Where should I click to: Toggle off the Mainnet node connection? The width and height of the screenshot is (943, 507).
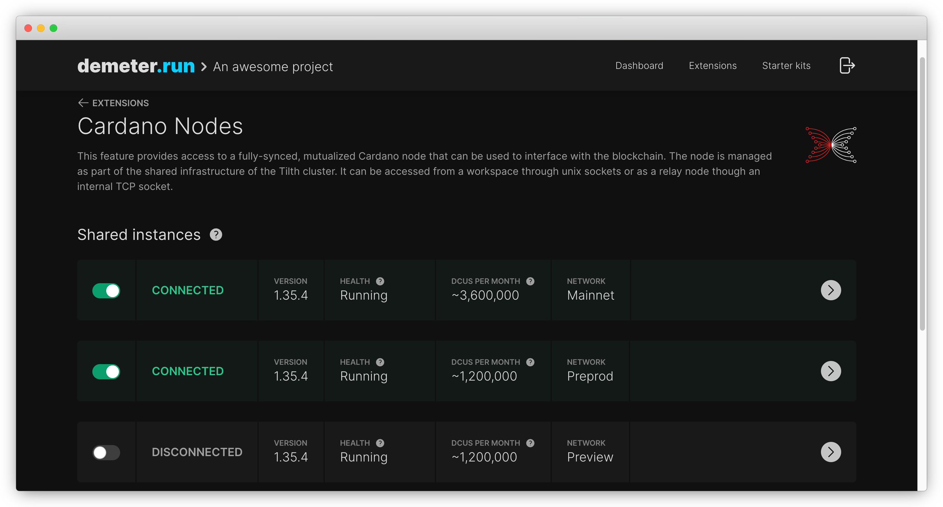point(106,291)
